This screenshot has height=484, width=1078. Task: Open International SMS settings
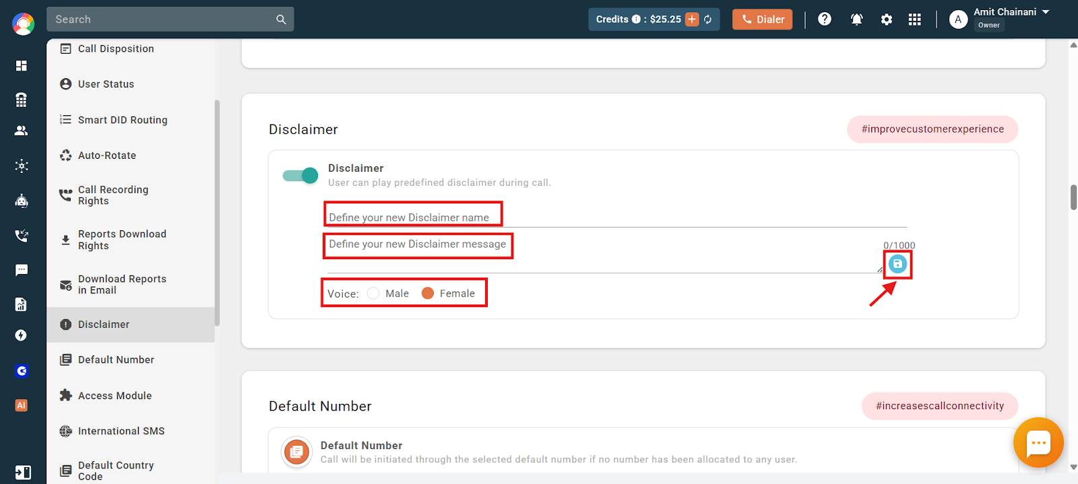(131, 431)
